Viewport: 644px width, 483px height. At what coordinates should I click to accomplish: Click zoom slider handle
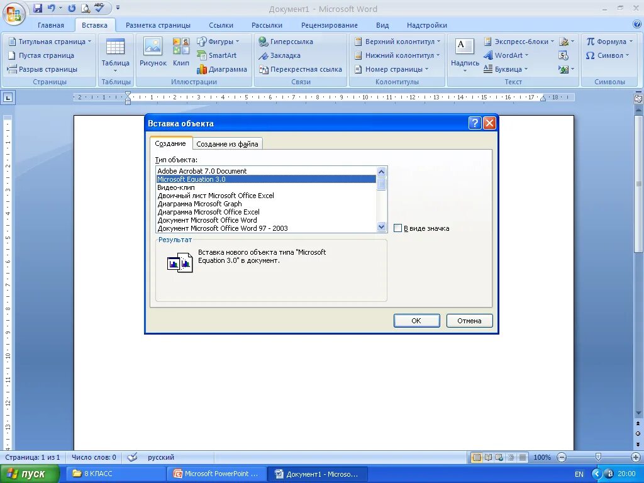click(599, 457)
